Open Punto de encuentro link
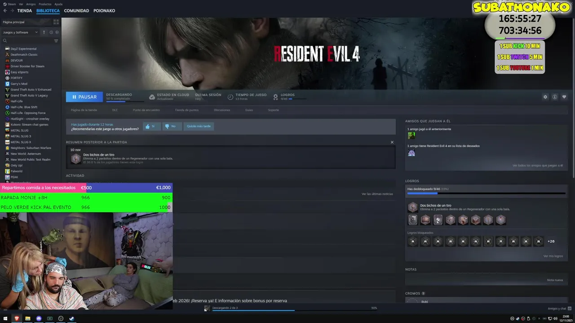The height and width of the screenshot is (323, 575). tap(146, 110)
